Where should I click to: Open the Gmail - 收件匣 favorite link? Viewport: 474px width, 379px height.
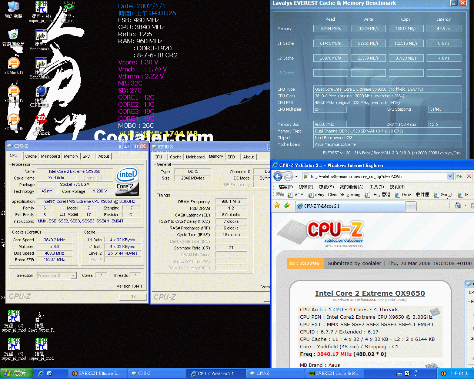pos(412,195)
